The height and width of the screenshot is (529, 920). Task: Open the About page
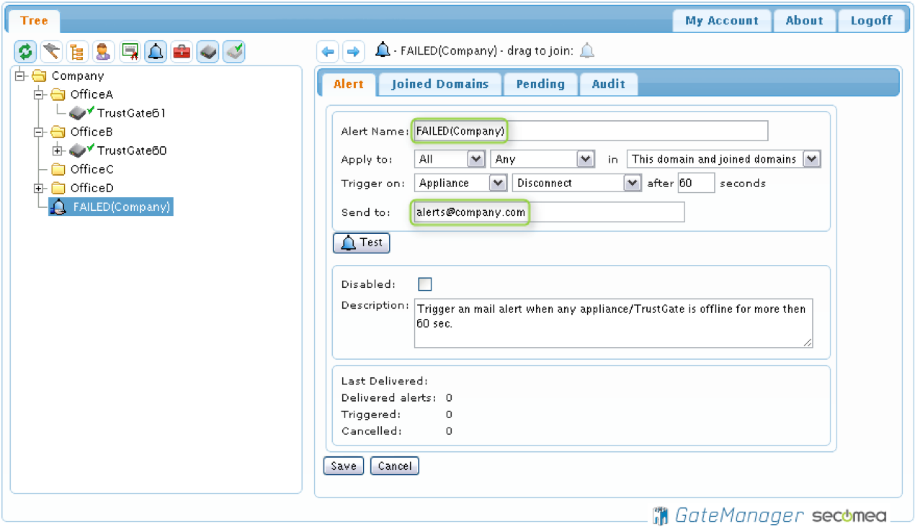tap(805, 21)
